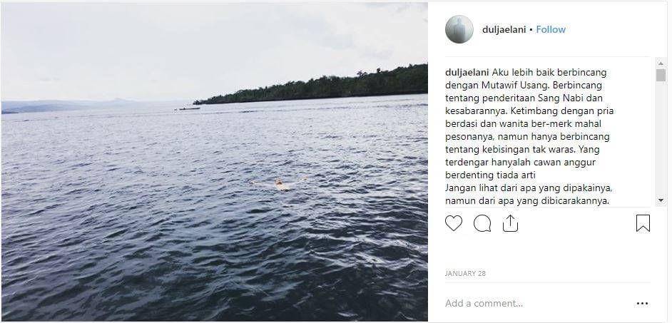This screenshot has height=323, width=672.
Task: Like the post with the heart icon
Action: tap(454, 223)
